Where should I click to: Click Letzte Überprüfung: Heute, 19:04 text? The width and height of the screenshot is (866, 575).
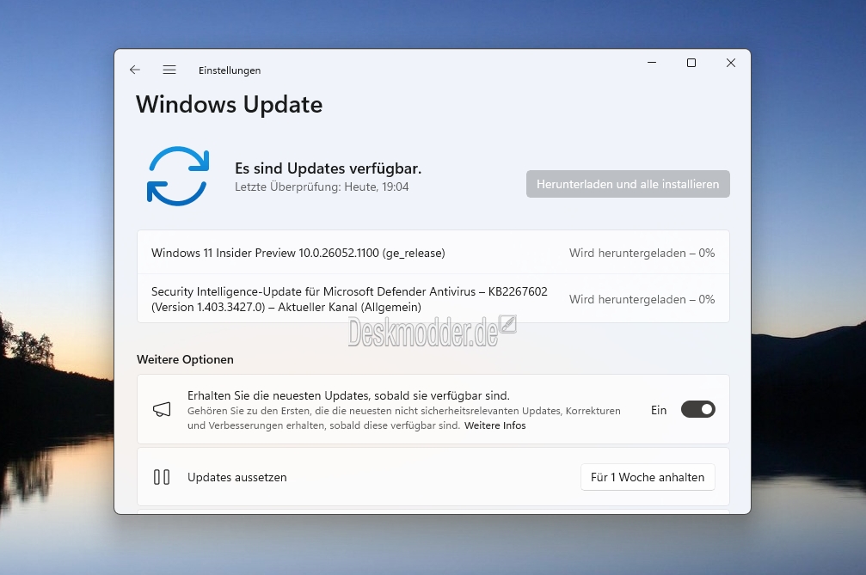[x=322, y=187]
